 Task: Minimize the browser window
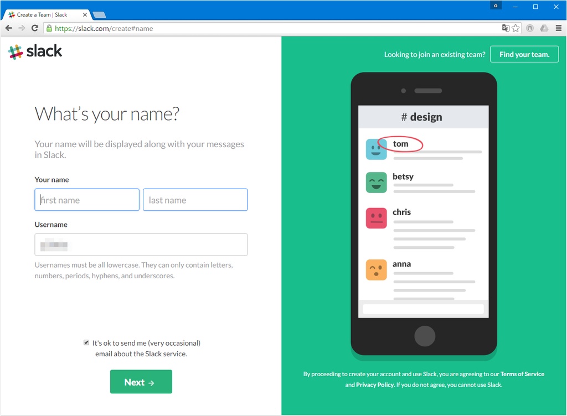(x=516, y=7)
